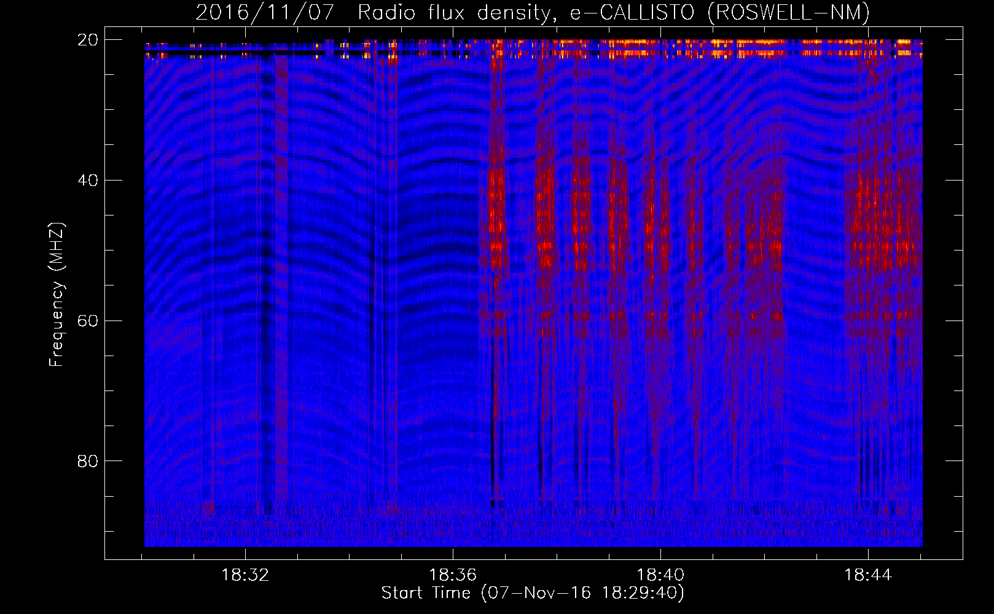This screenshot has width=994, height=614.
Task: Click the time tick label "18:40"
Action: point(660,575)
